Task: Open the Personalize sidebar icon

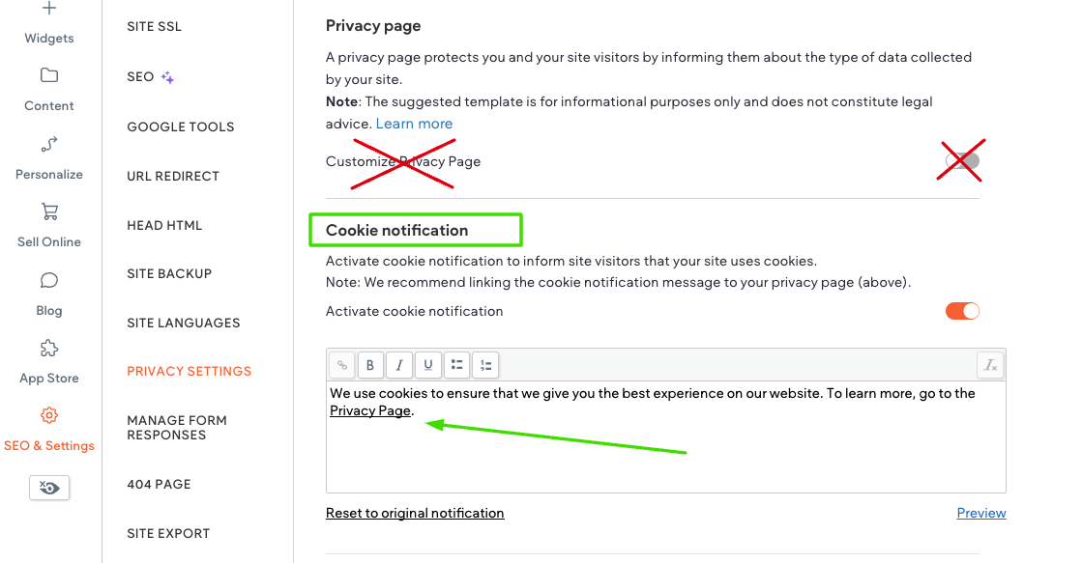Action: click(x=49, y=144)
